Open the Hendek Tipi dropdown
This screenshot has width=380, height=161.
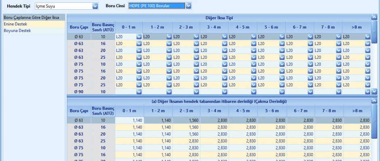(95, 6)
